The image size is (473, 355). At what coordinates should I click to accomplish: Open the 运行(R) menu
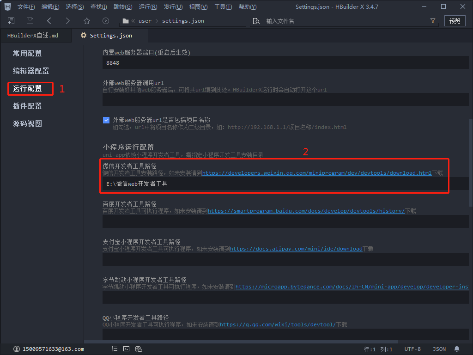coord(148,6)
